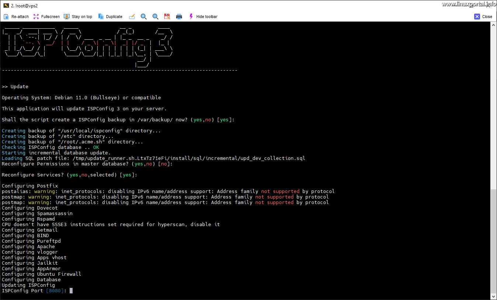Hide toolbar using the lightning icon
Screen dimensions: 497x300
(203, 17)
